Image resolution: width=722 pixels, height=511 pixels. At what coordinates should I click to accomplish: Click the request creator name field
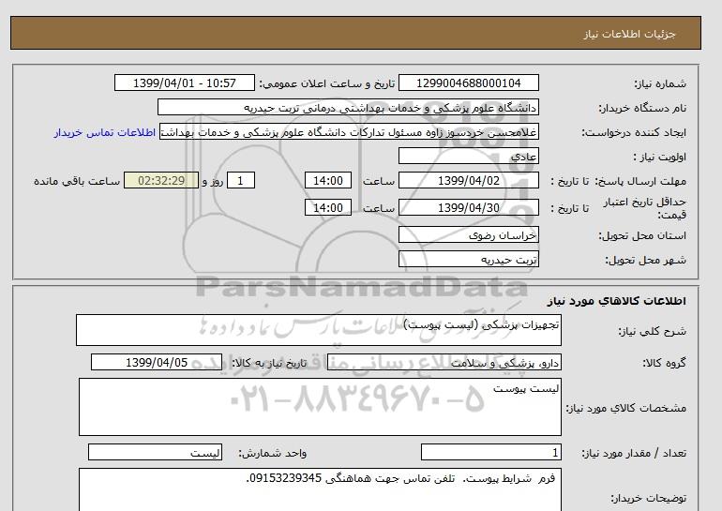[x=349, y=132]
